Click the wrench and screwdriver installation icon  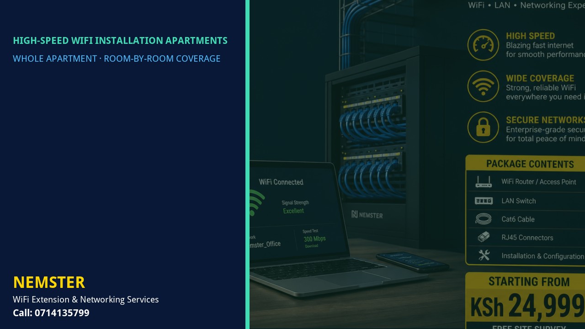pos(484,255)
